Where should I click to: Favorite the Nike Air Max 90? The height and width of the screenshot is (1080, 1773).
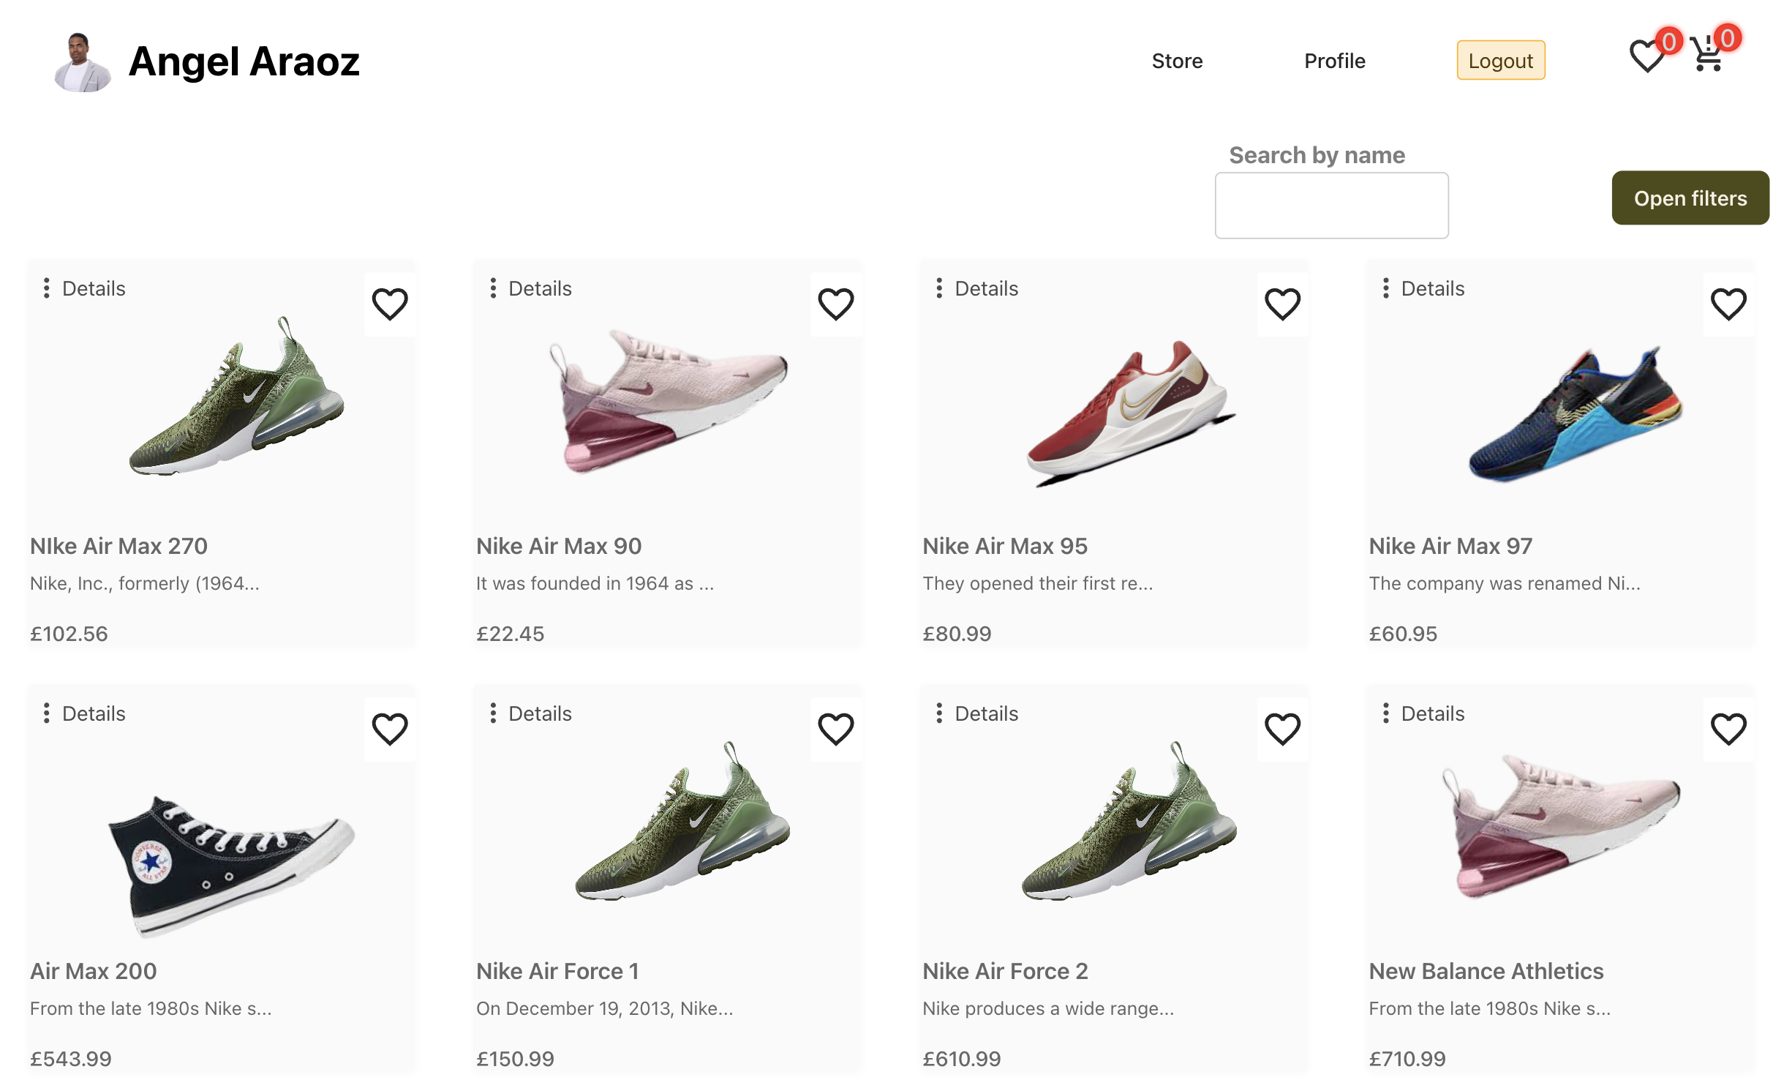[836, 304]
